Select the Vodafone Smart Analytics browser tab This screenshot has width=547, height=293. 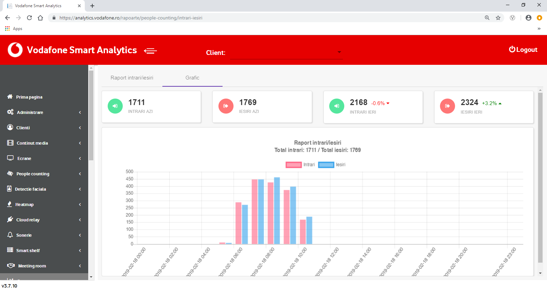[x=43, y=6]
